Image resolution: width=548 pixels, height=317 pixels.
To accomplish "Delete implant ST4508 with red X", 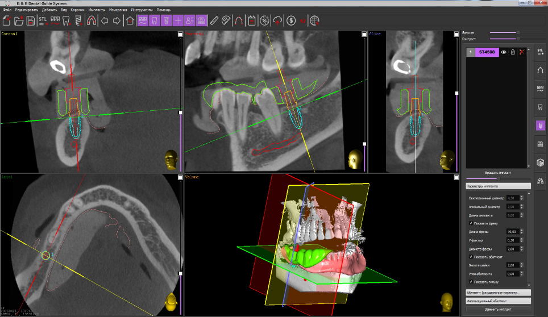I will [522, 52].
